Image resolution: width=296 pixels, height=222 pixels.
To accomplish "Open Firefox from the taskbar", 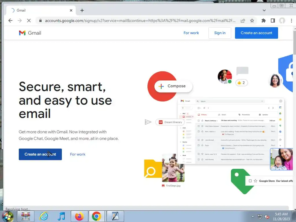I will pyautogui.click(x=79, y=216).
